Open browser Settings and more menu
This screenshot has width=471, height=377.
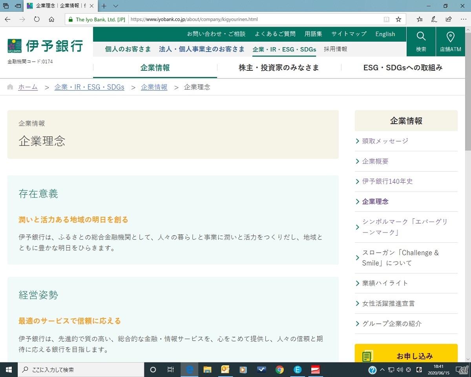(x=464, y=19)
